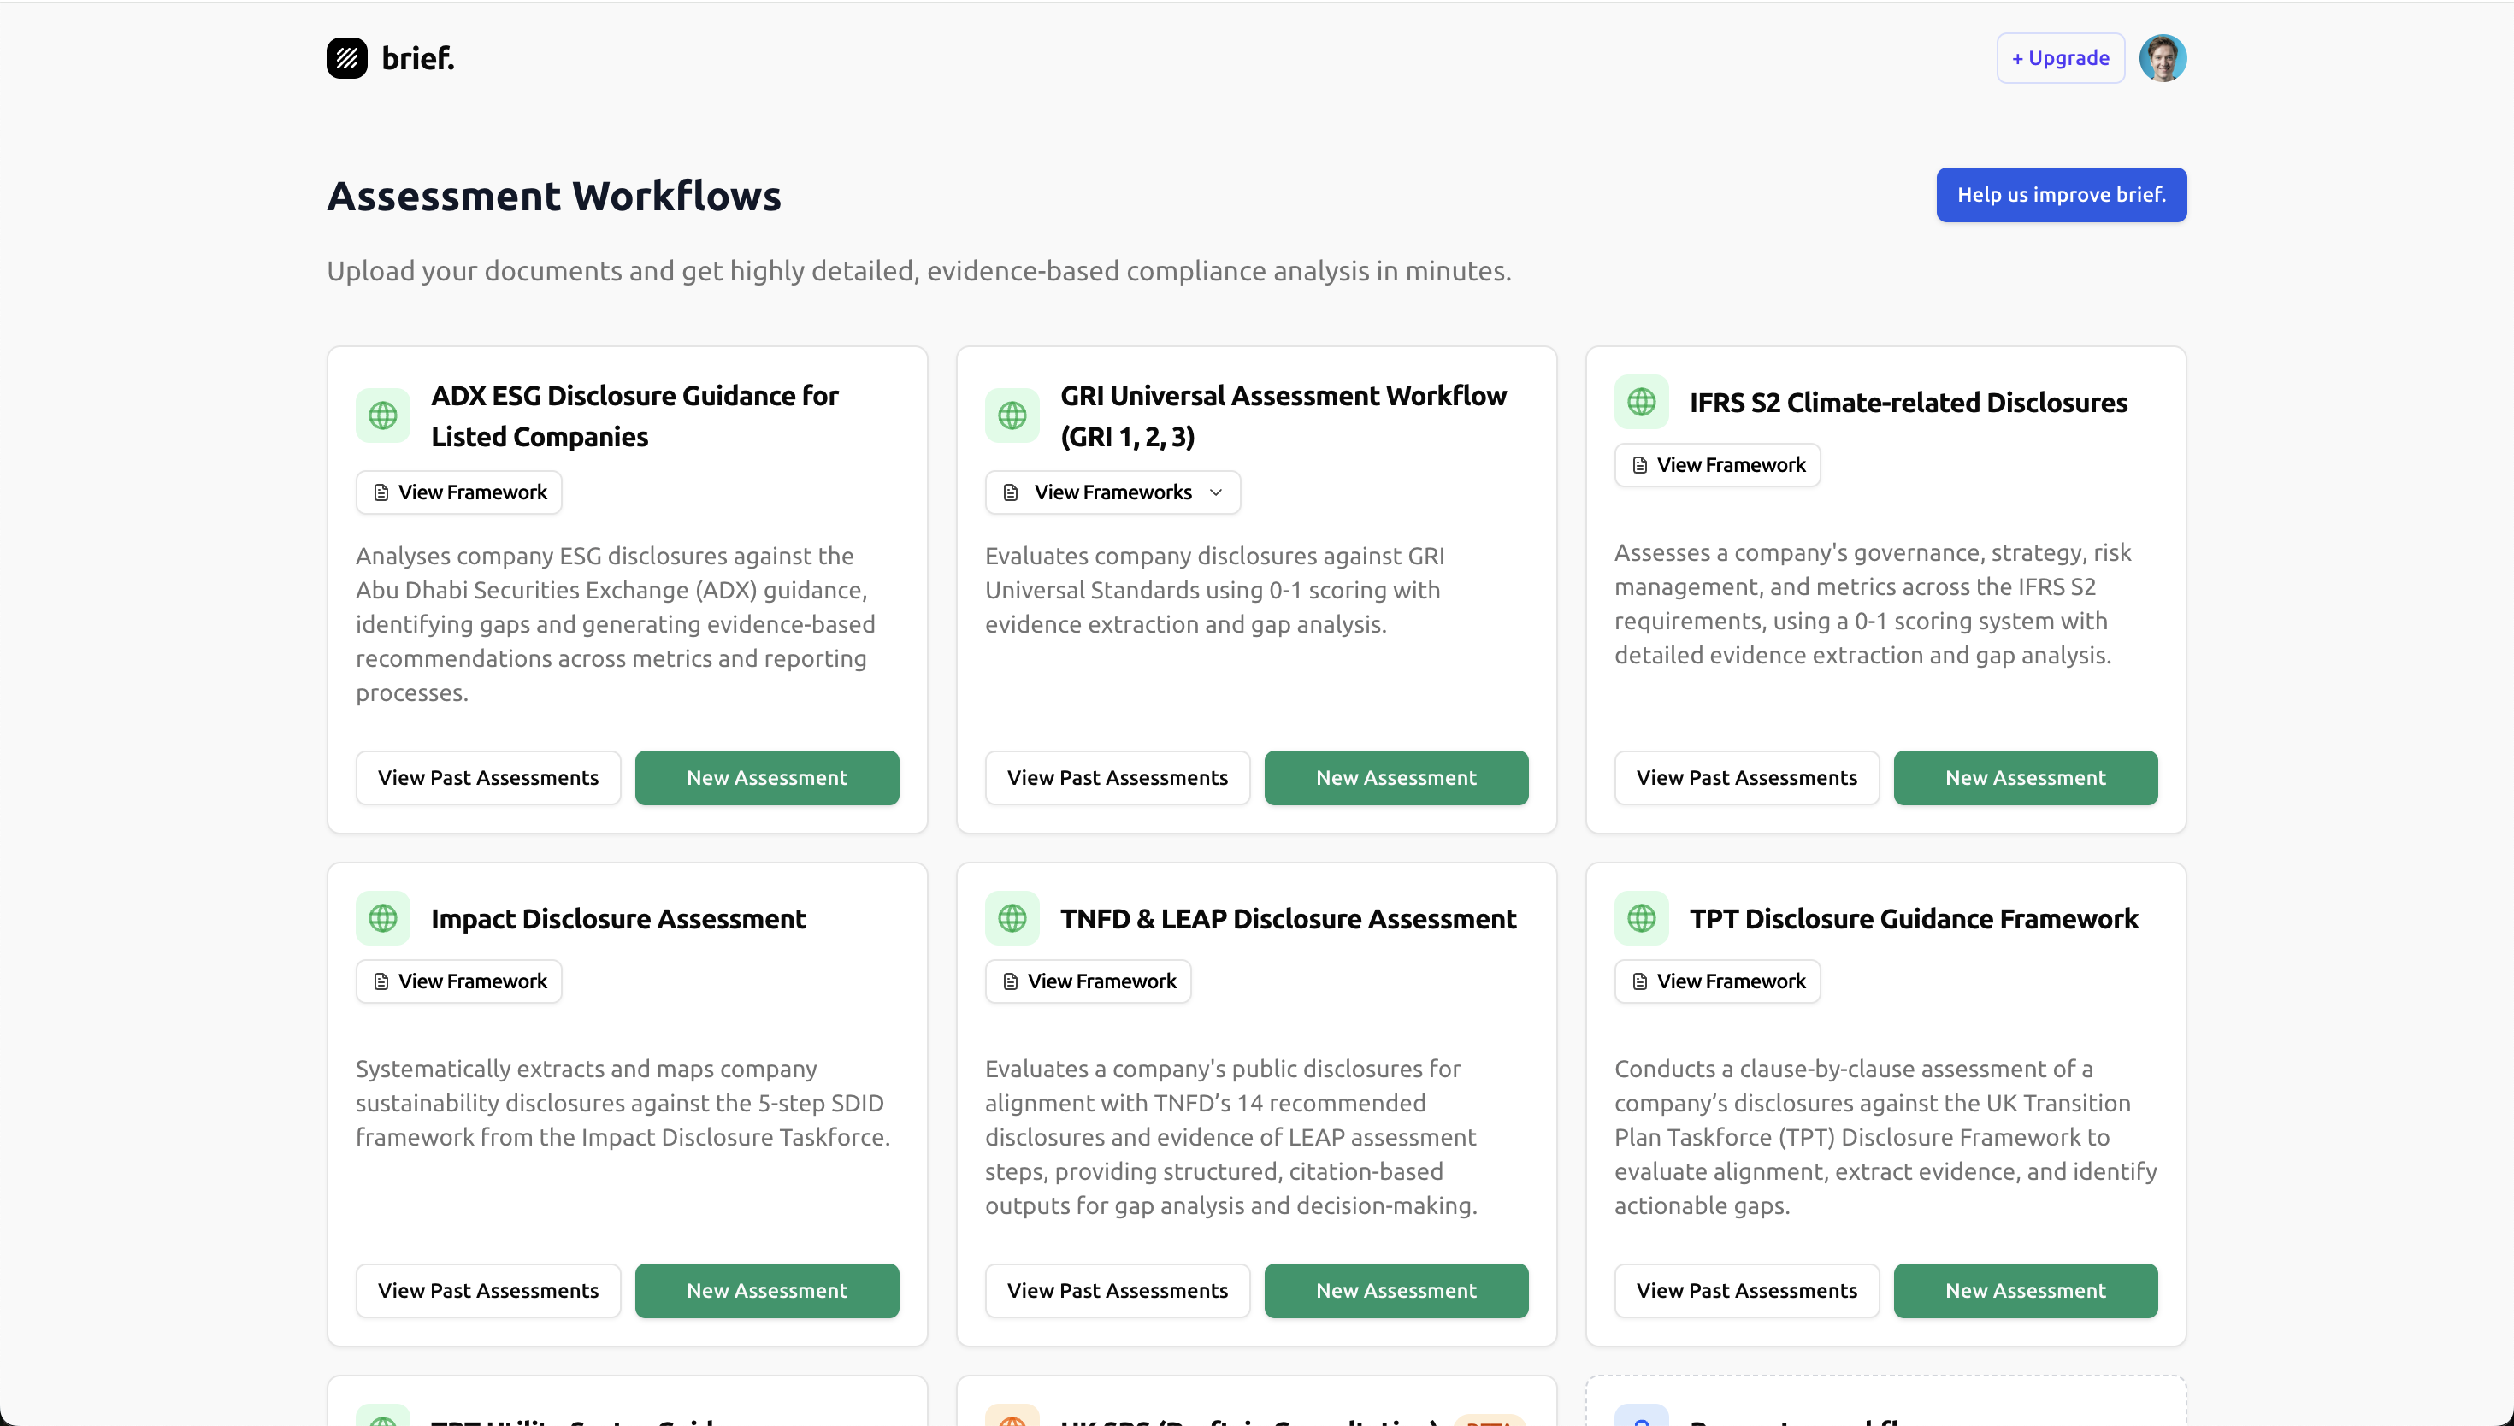Click the + Upgrade button
Screen dimensions: 2514x1426
[x=2061, y=58]
